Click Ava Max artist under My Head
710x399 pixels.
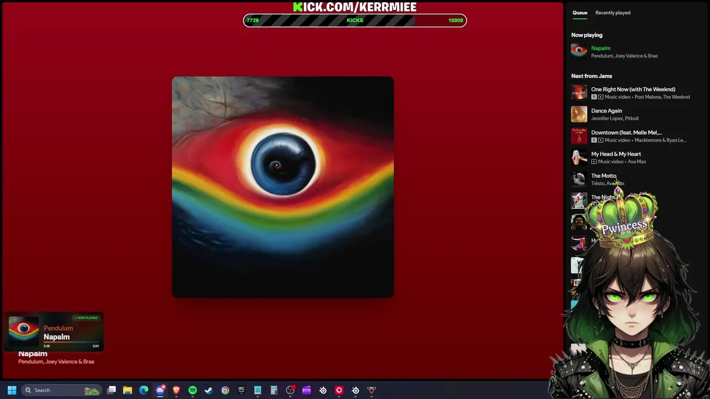[x=637, y=162]
